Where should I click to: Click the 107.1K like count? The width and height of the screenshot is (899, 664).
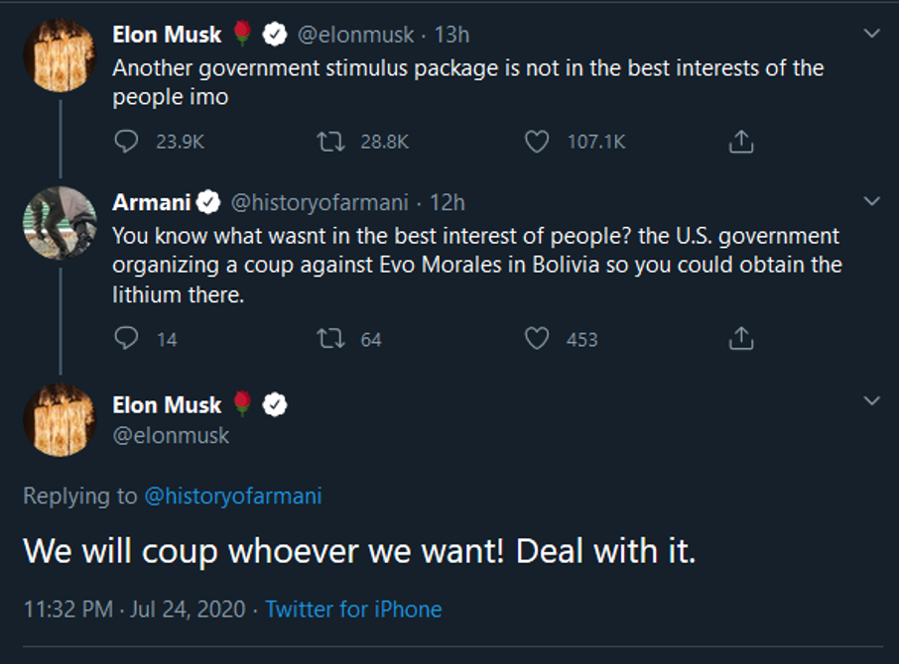594,142
